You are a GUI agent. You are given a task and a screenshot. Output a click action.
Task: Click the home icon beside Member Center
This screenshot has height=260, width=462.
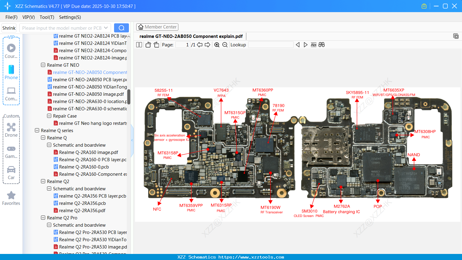(141, 27)
